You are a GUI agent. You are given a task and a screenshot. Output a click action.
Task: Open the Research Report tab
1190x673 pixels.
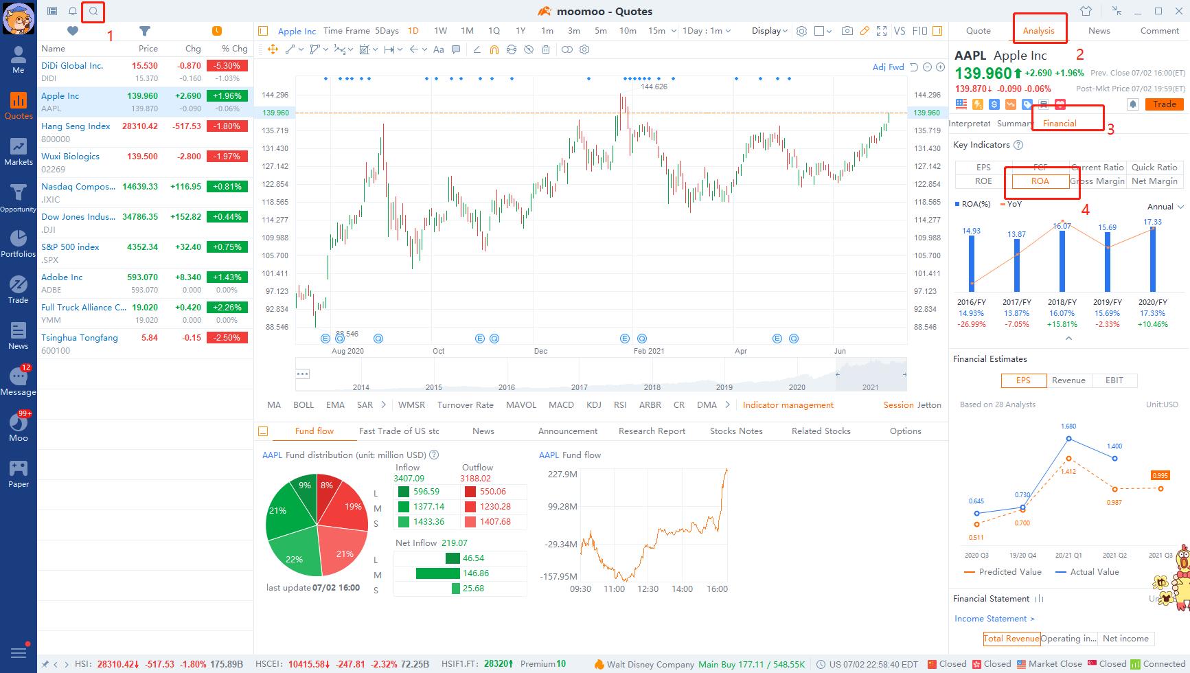[652, 431]
